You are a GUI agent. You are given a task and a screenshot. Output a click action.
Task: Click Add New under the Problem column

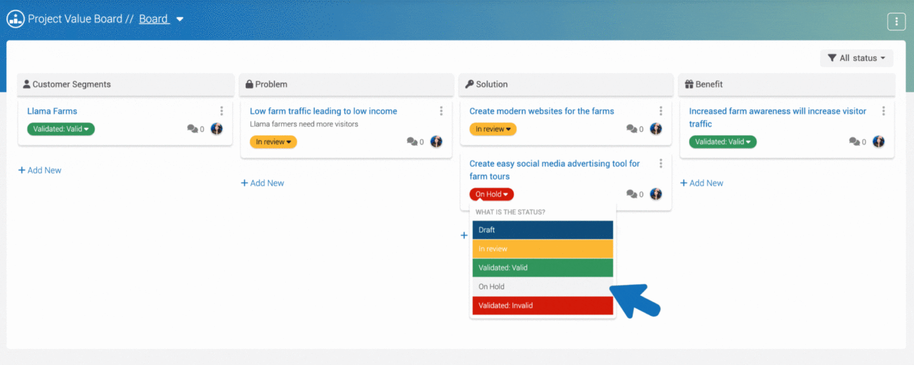(x=262, y=182)
